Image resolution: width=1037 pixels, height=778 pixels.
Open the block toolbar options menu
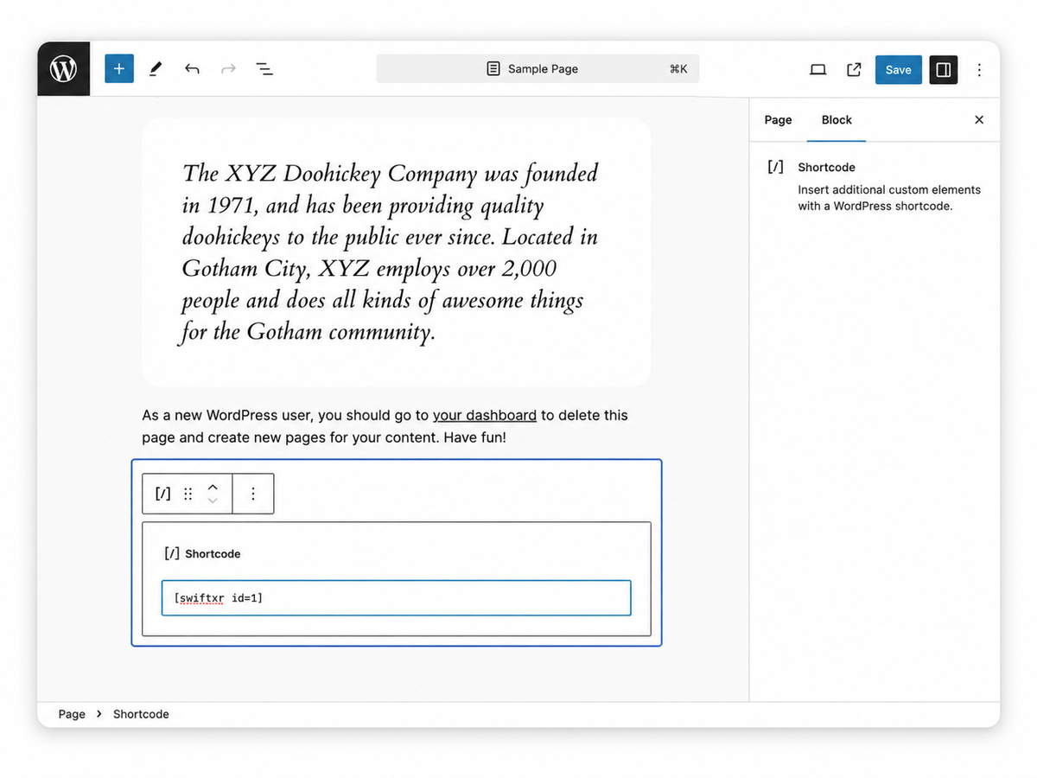pos(253,494)
